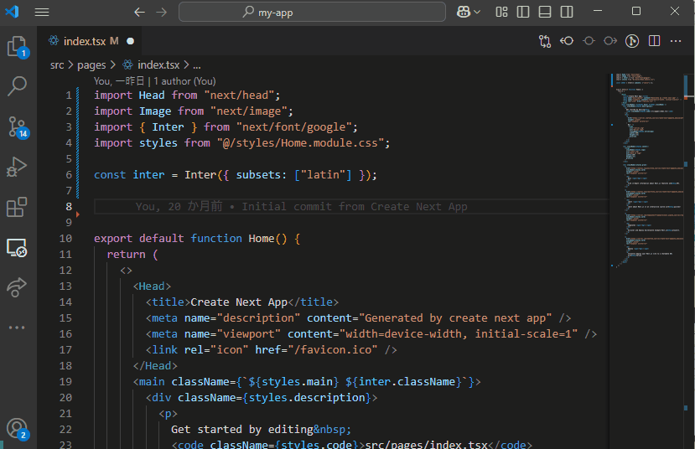The width and height of the screenshot is (695, 449).
Task: Click the my-app command center search box
Action: coord(312,12)
